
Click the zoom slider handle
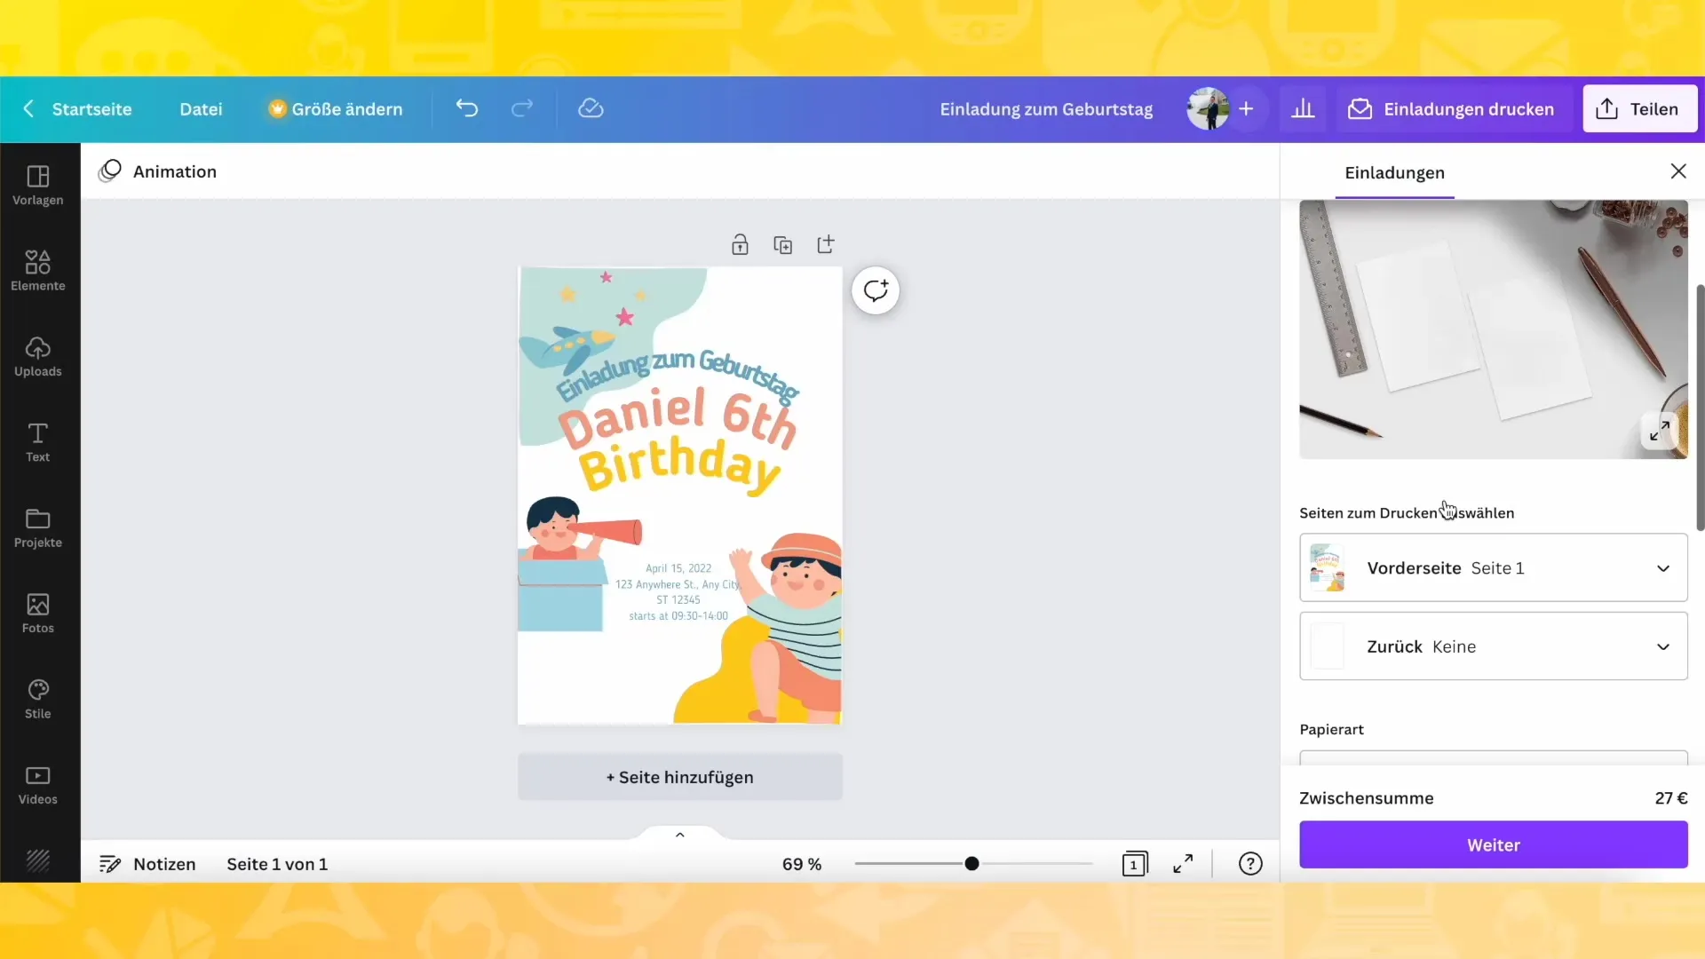click(971, 864)
